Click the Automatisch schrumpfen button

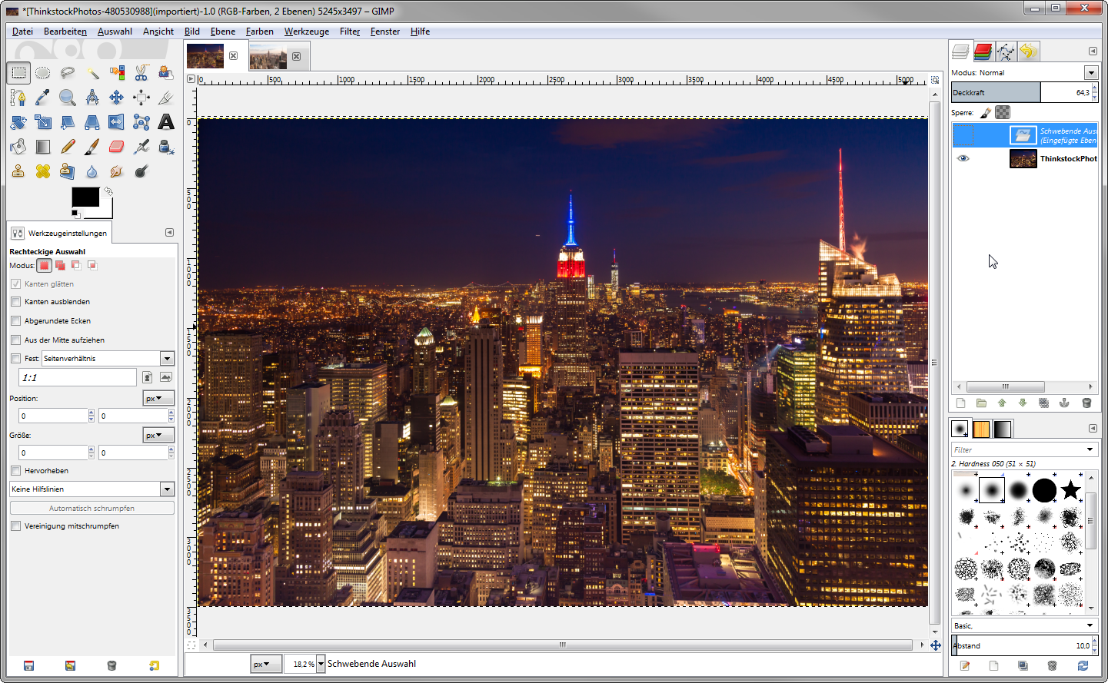[x=92, y=509]
